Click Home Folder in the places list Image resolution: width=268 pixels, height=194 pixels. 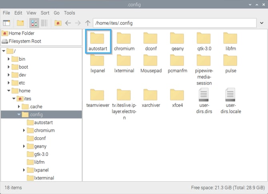coord(21,34)
